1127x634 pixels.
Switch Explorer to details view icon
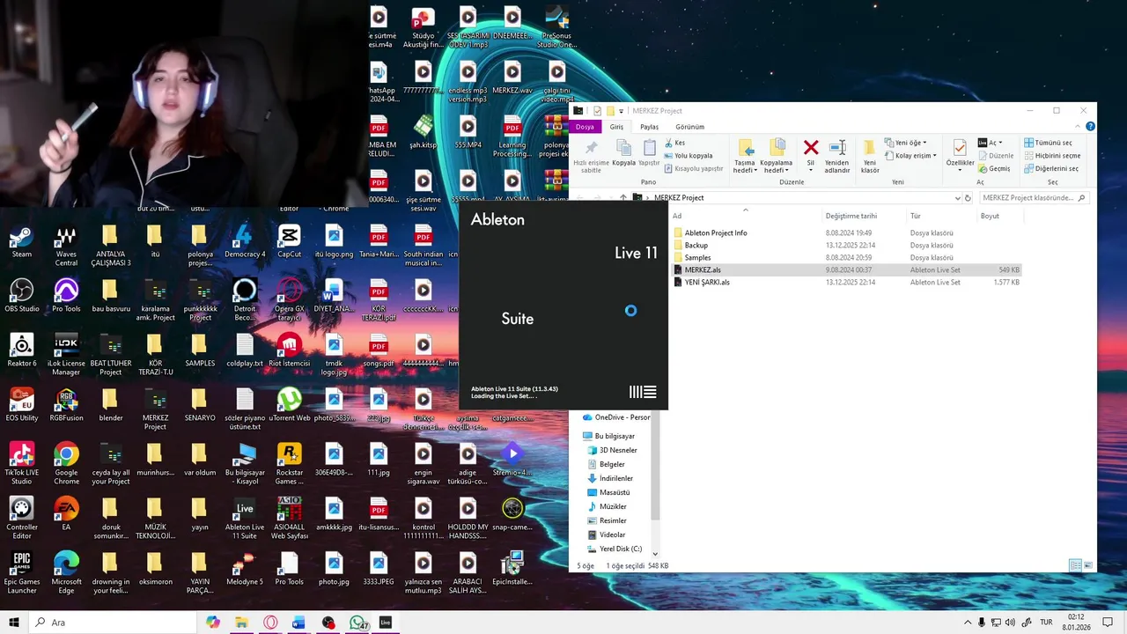(x=1075, y=565)
